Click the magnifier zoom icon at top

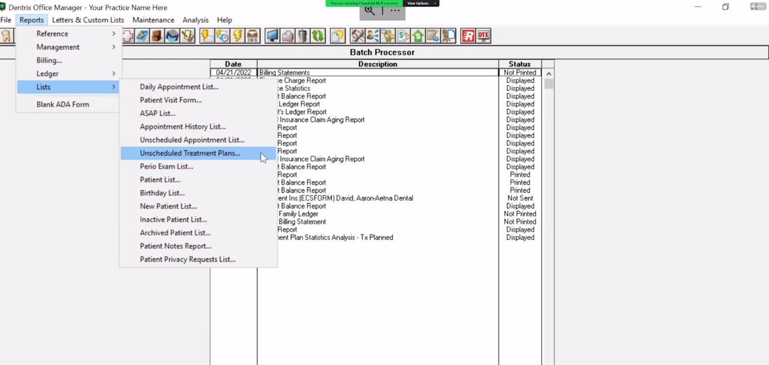click(x=370, y=11)
